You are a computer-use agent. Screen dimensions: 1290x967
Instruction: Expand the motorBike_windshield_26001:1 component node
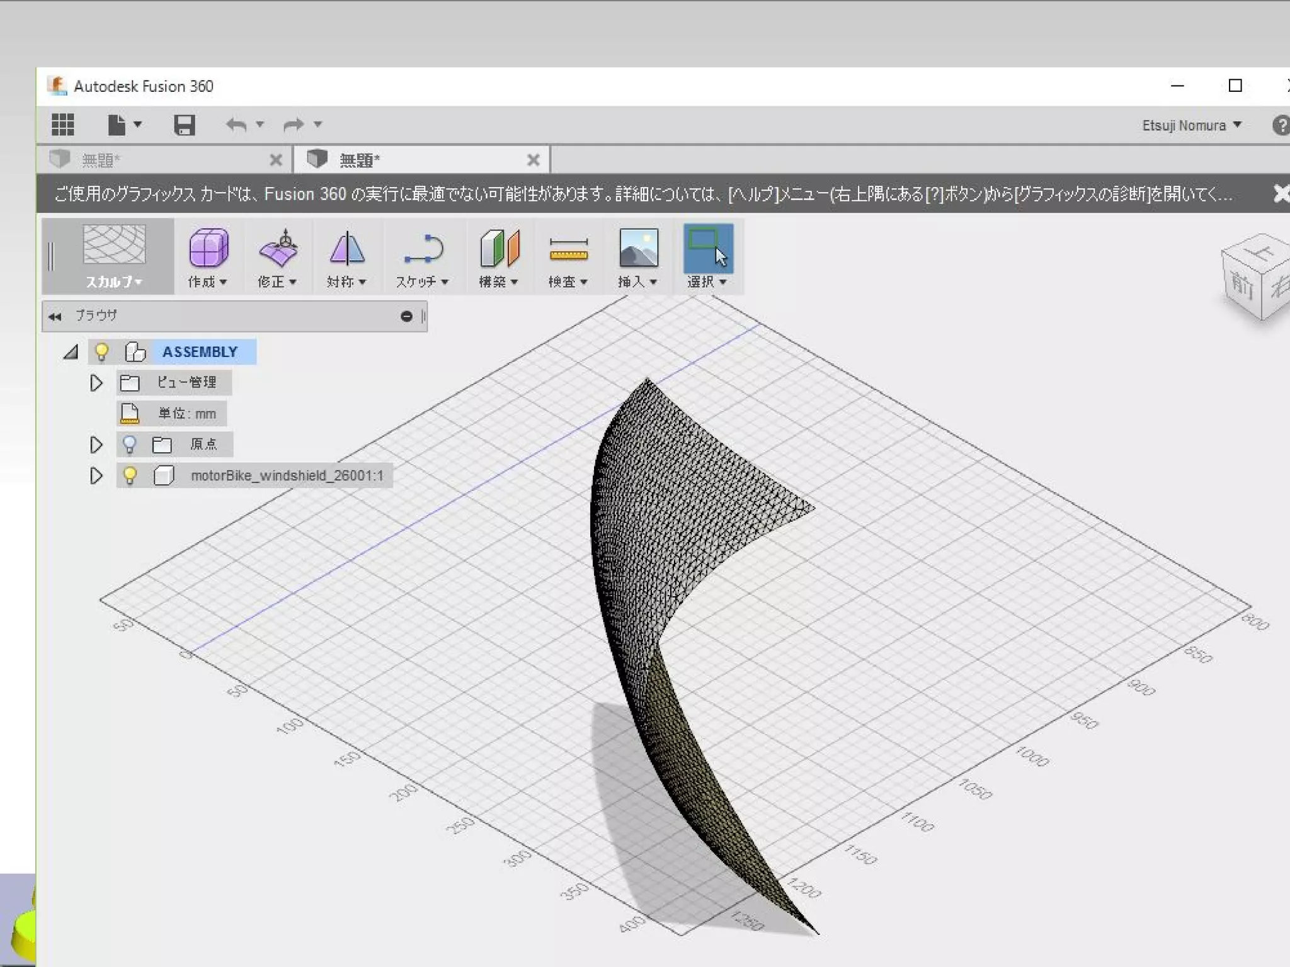click(96, 475)
